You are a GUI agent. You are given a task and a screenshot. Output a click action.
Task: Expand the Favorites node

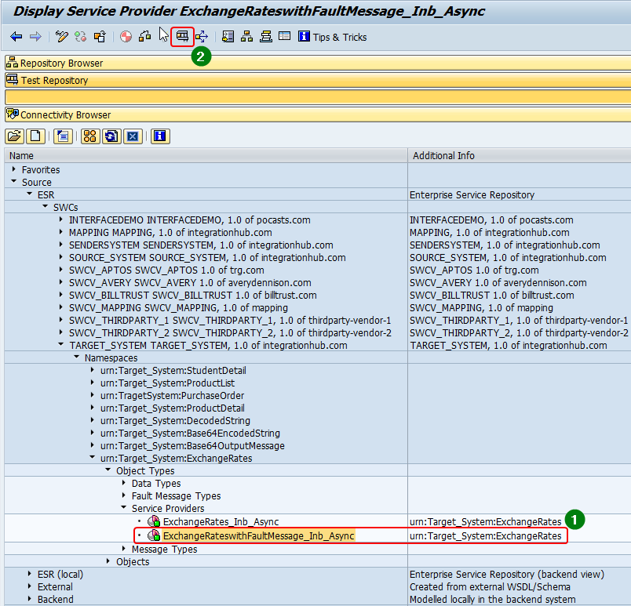pos(14,169)
